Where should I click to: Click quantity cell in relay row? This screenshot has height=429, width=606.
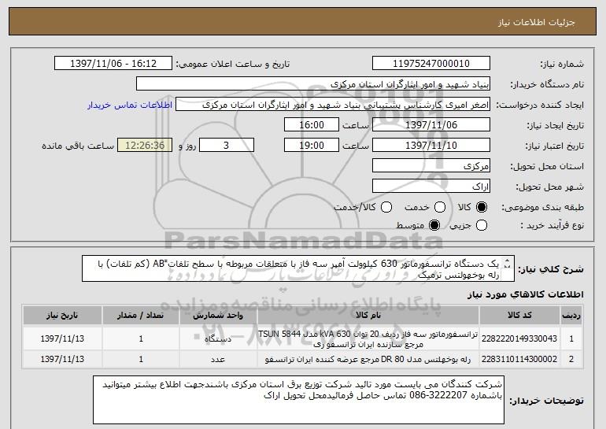[x=141, y=360]
